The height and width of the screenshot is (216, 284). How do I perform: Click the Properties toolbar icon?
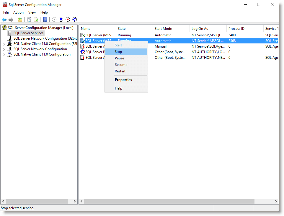(29, 20)
